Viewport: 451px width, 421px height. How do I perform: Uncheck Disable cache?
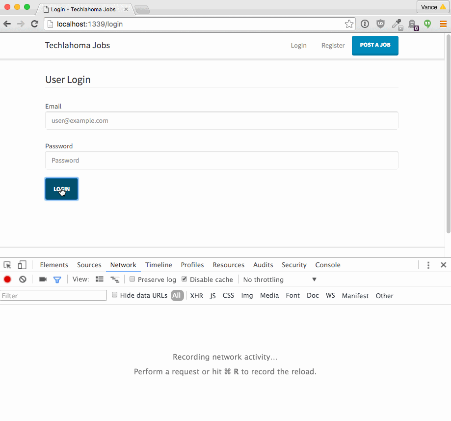[x=184, y=279]
